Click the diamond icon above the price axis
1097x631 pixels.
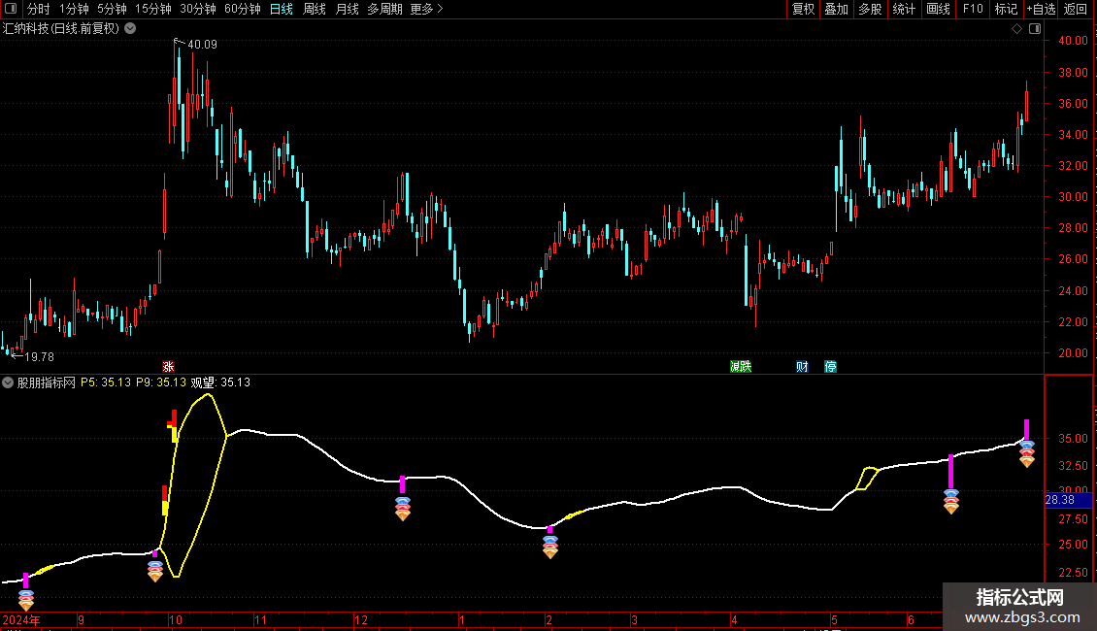tap(1016, 29)
